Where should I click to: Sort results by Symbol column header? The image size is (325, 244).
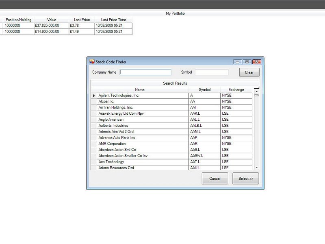pyautogui.click(x=205, y=89)
